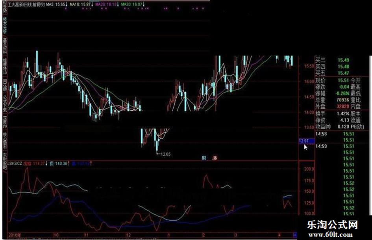Click the 外盘 value 32820
The image size is (372, 240).
click(343, 106)
